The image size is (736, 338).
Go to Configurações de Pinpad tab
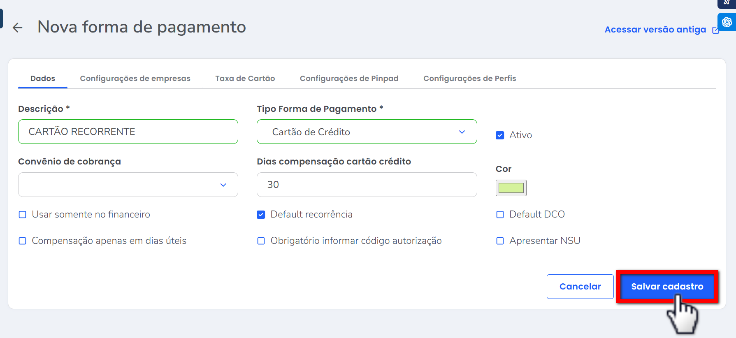point(349,79)
